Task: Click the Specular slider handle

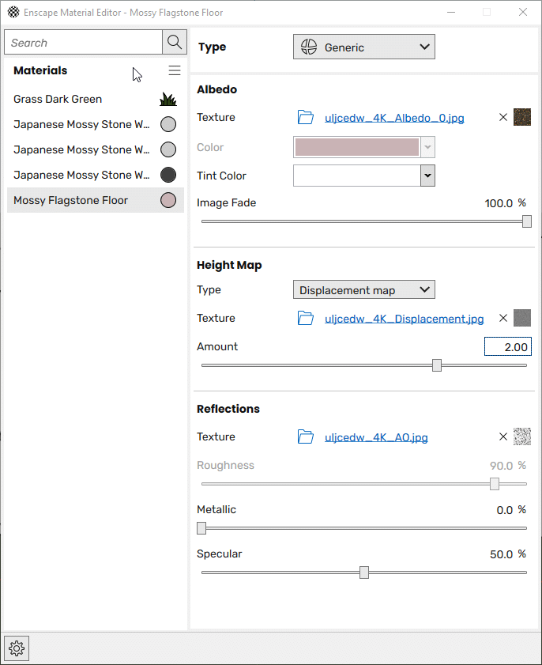Action: 364,572
